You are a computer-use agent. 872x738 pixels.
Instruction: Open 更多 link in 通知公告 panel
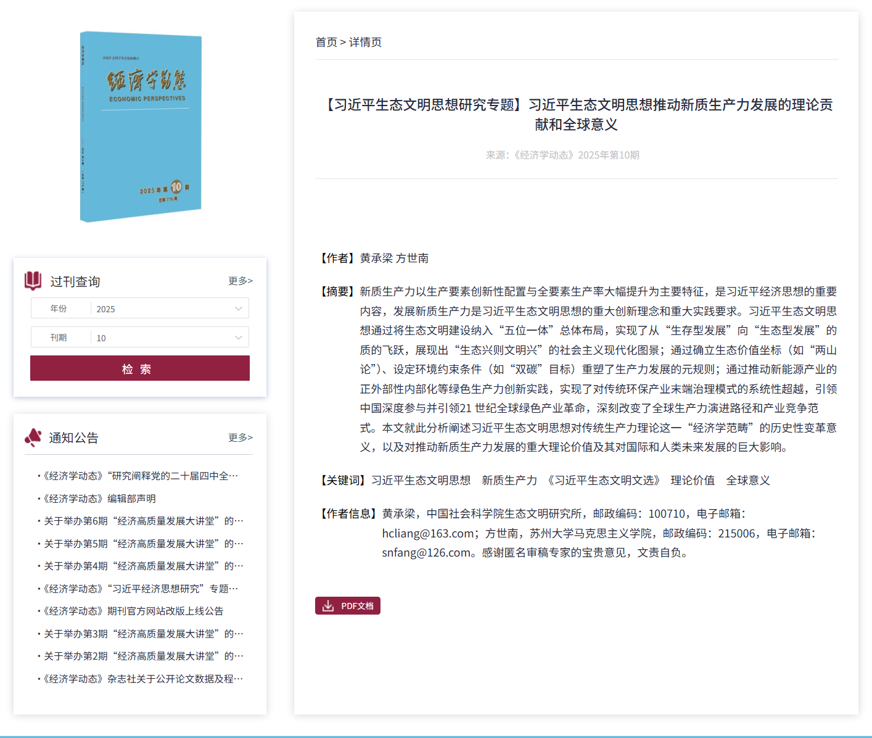click(240, 437)
